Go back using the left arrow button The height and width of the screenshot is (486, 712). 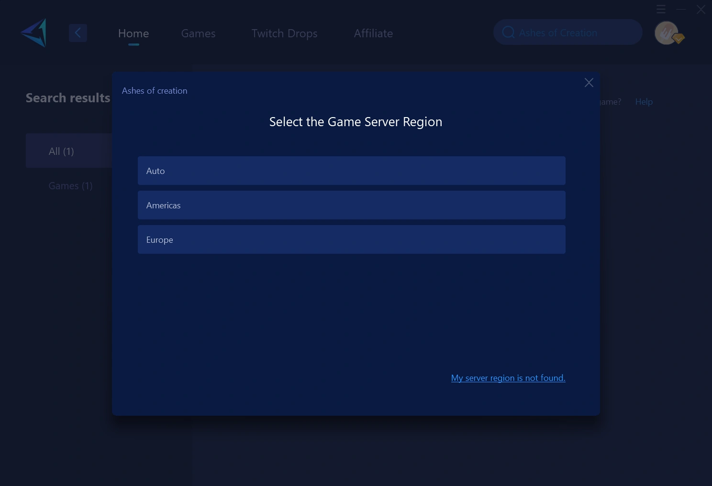coord(78,33)
